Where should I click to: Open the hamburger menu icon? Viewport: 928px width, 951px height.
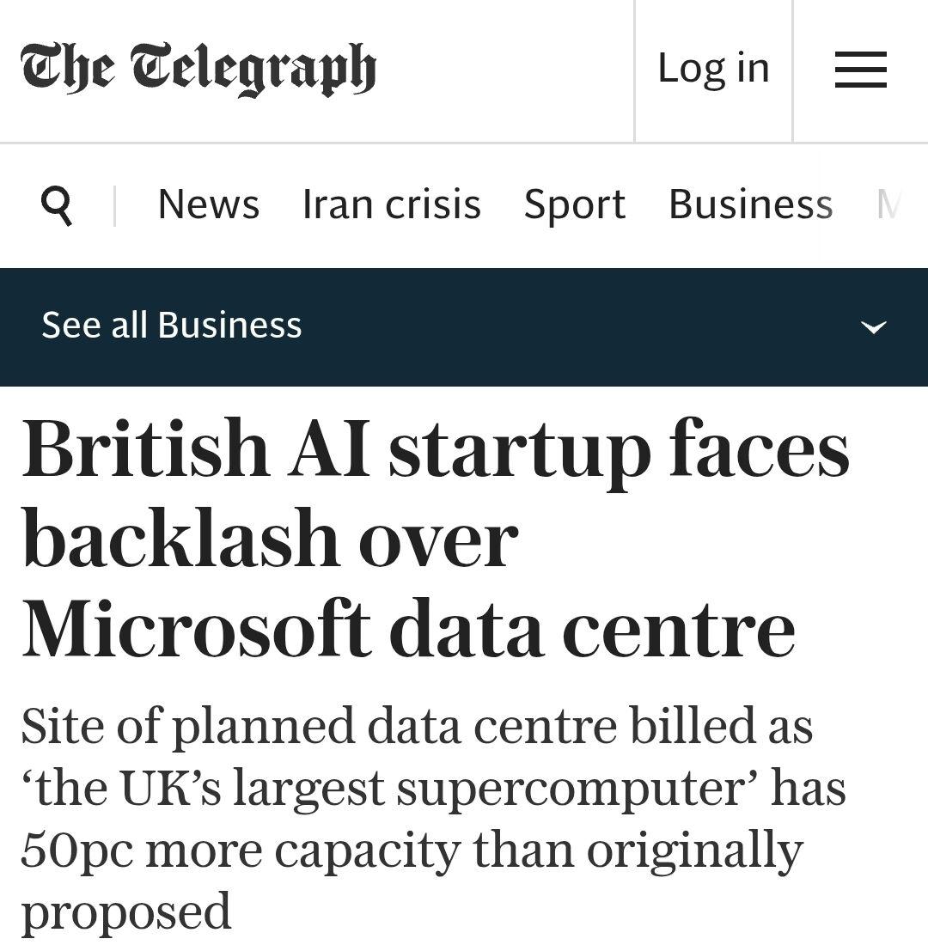coord(860,70)
